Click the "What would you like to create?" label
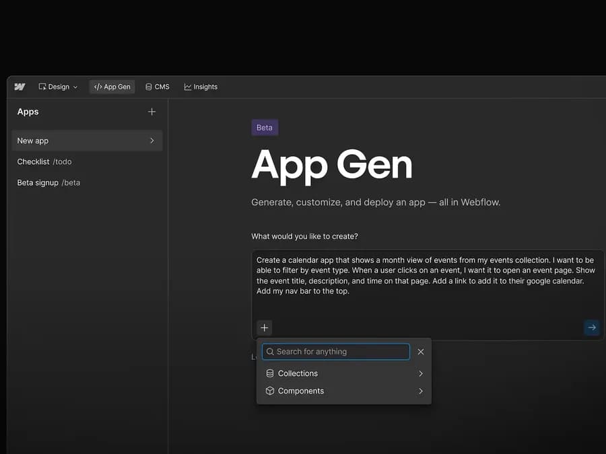The image size is (606, 454). tap(304, 236)
